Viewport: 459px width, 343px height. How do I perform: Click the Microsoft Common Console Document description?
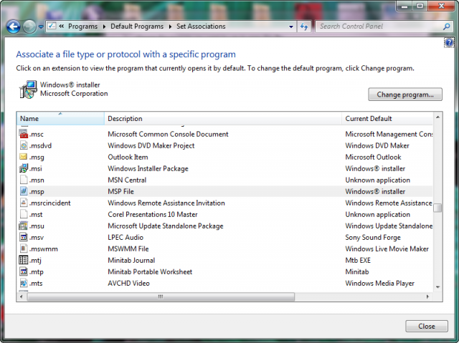coord(168,134)
